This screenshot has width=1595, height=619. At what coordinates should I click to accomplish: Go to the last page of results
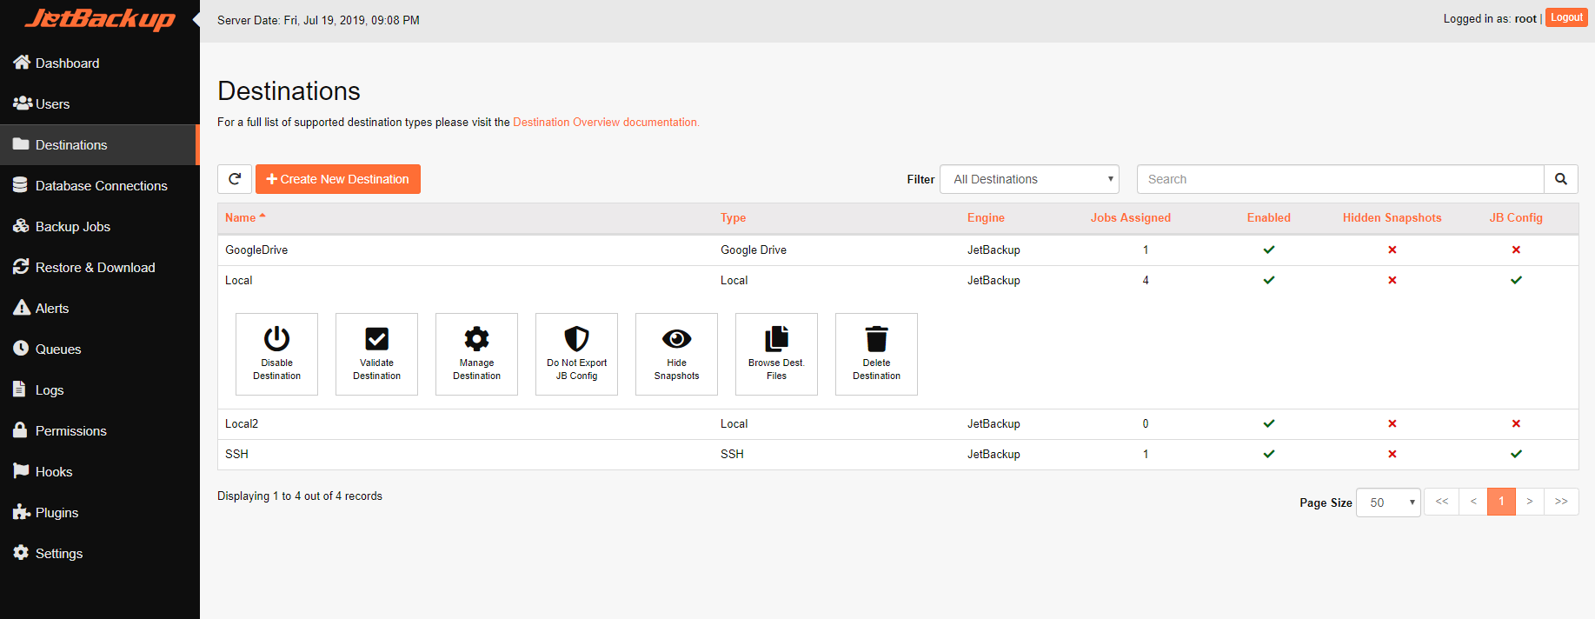pyautogui.click(x=1561, y=502)
